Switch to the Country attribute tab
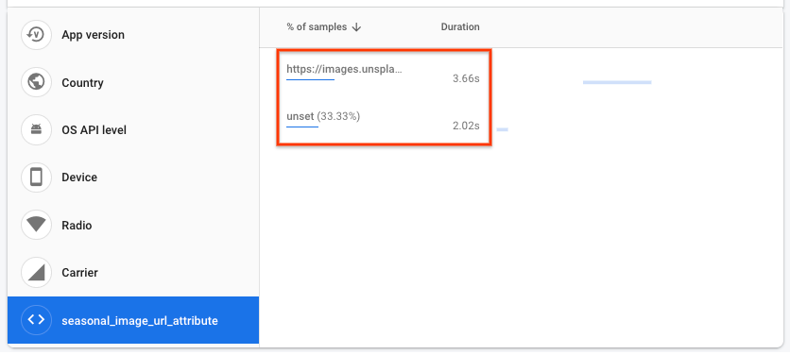790x355 pixels. point(133,82)
